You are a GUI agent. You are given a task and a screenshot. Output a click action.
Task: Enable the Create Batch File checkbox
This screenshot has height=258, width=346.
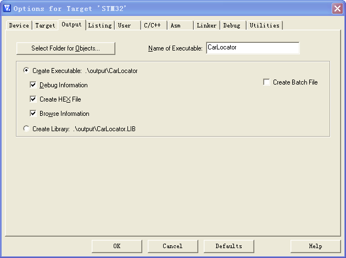click(x=266, y=82)
